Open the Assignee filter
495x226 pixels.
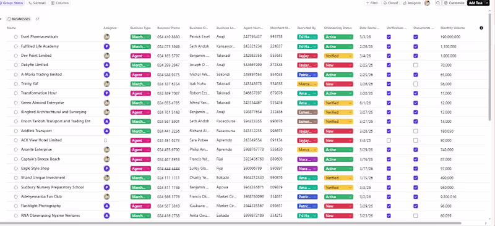click(x=412, y=3)
